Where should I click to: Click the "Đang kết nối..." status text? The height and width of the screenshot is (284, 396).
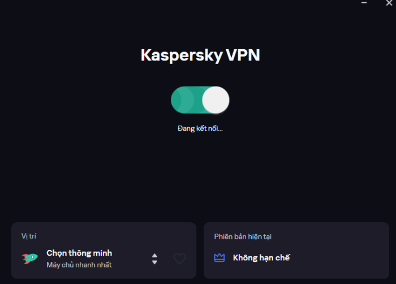click(x=200, y=128)
